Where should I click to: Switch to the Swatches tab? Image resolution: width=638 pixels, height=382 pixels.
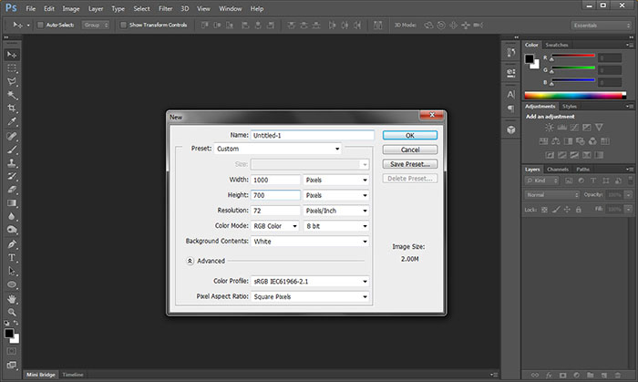pos(557,44)
